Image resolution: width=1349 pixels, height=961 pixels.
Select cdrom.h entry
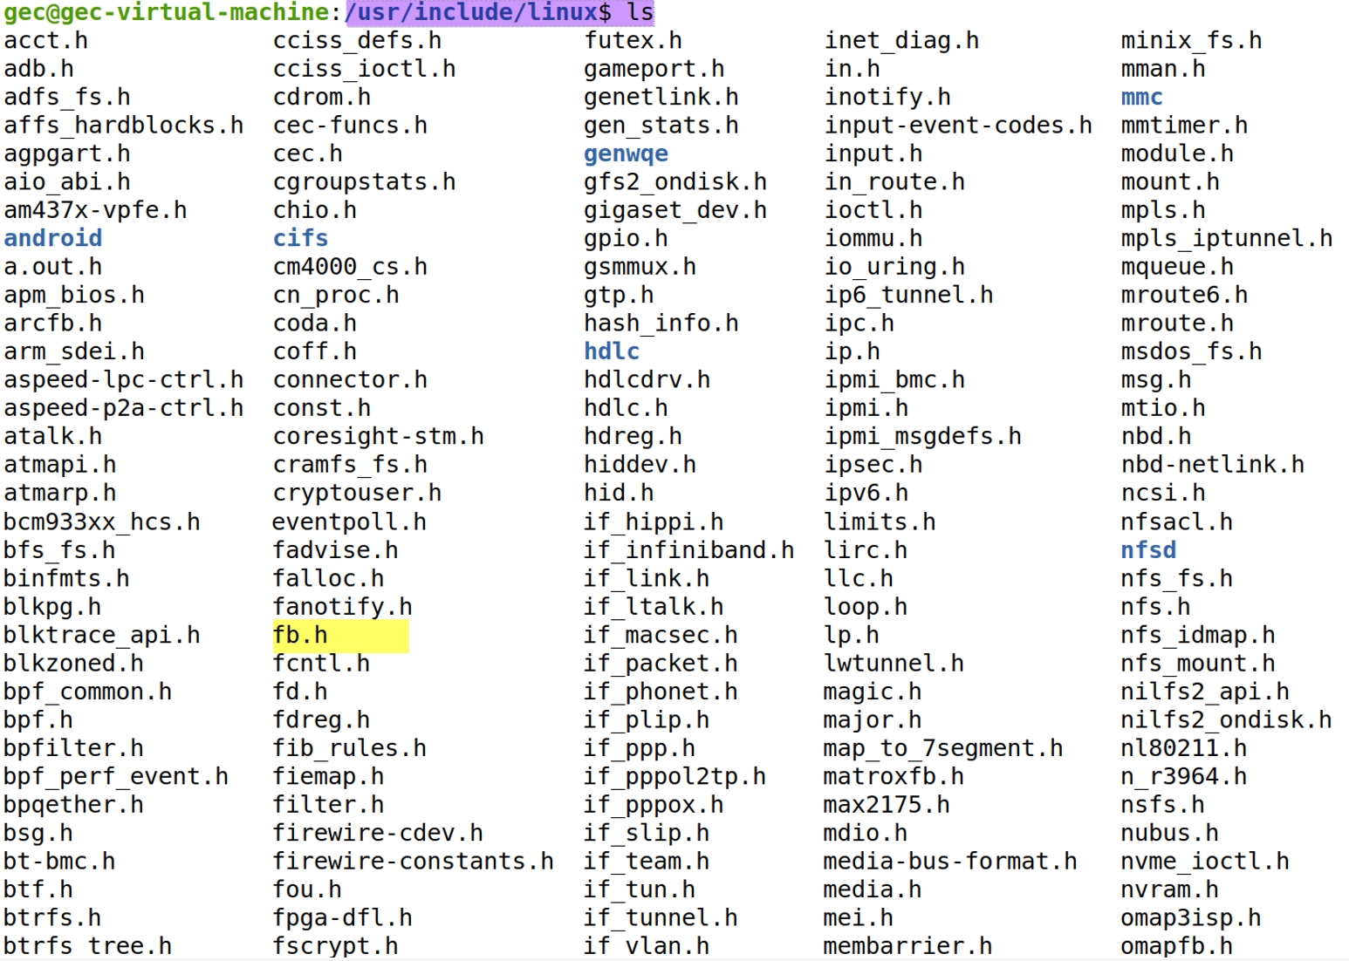pyautogui.click(x=322, y=97)
